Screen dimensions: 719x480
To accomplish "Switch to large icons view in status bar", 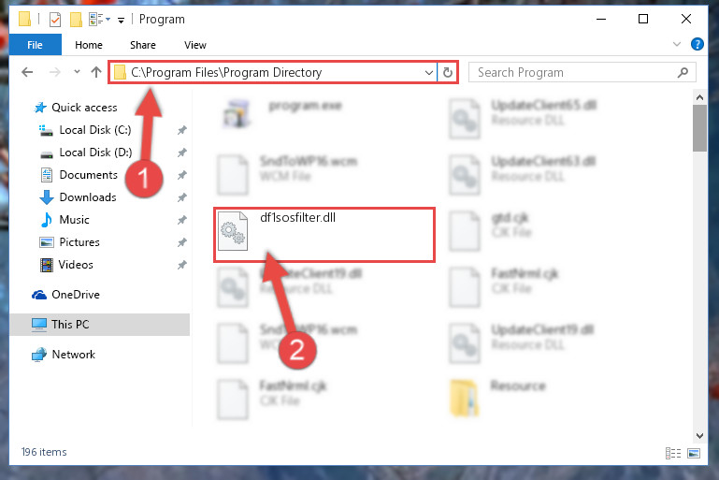I will pyautogui.click(x=694, y=454).
